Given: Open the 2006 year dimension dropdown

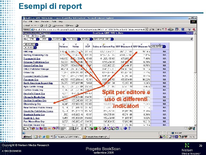Looking at the screenshot, I should tap(50, 39).
